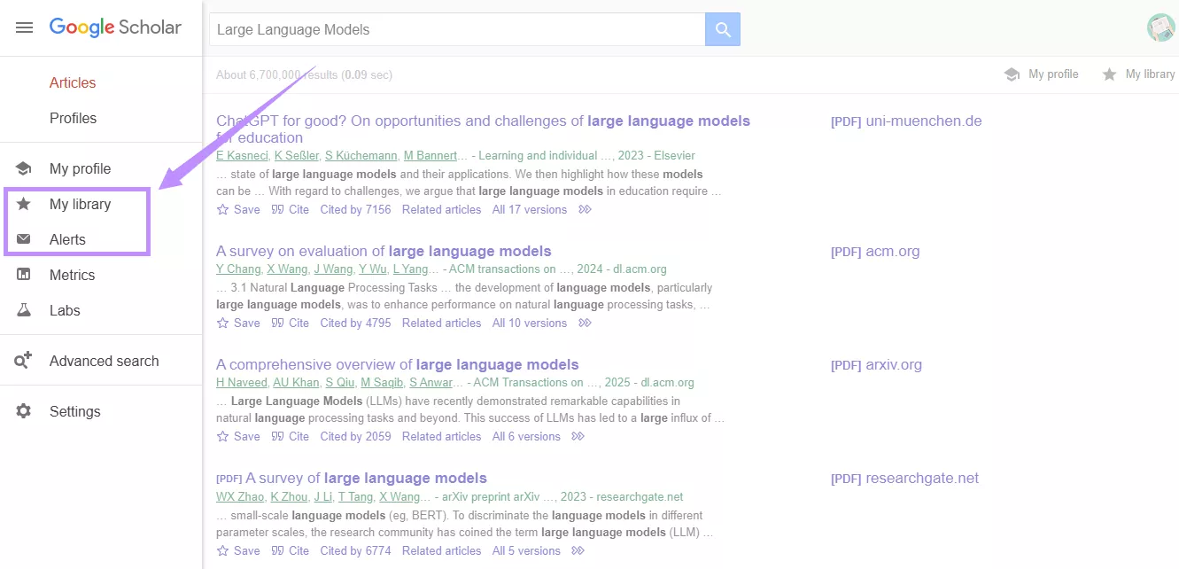This screenshot has width=1179, height=569.
Task: Expand more options for ChatGPT for good result
Action: (585, 210)
